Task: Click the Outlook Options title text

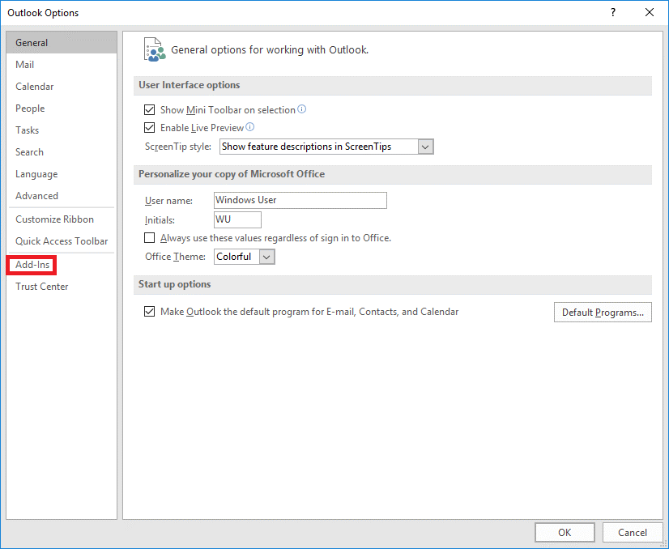Action: click(x=43, y=13)
